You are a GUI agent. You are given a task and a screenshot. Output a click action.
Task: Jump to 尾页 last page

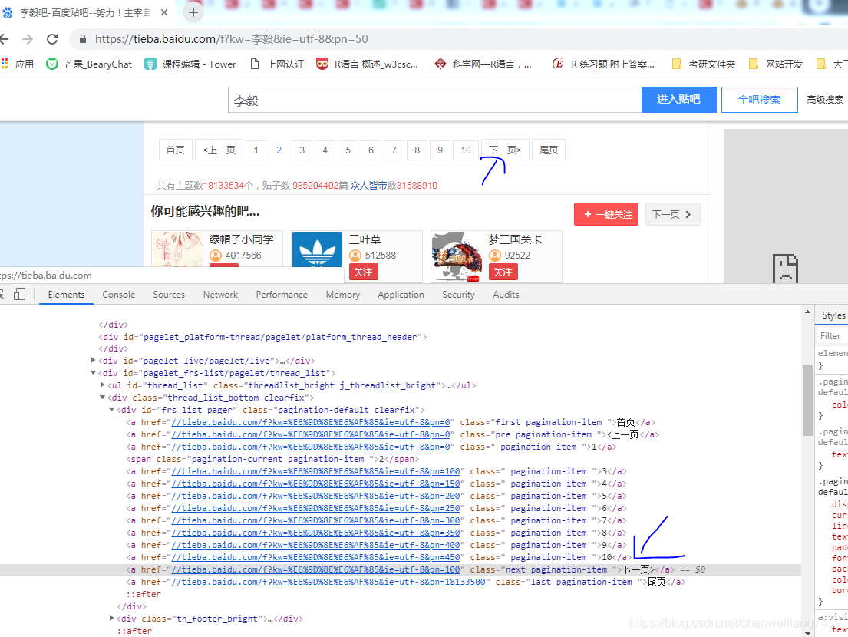pyautogui.click(x=549, y=150)
